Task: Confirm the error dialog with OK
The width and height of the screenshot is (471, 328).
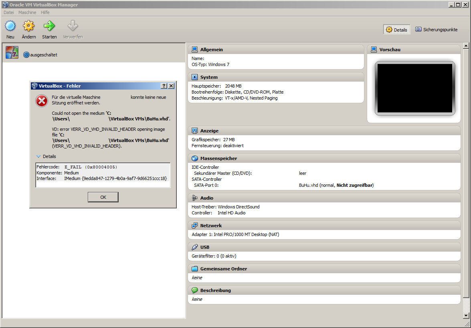Action: point(103,197)
